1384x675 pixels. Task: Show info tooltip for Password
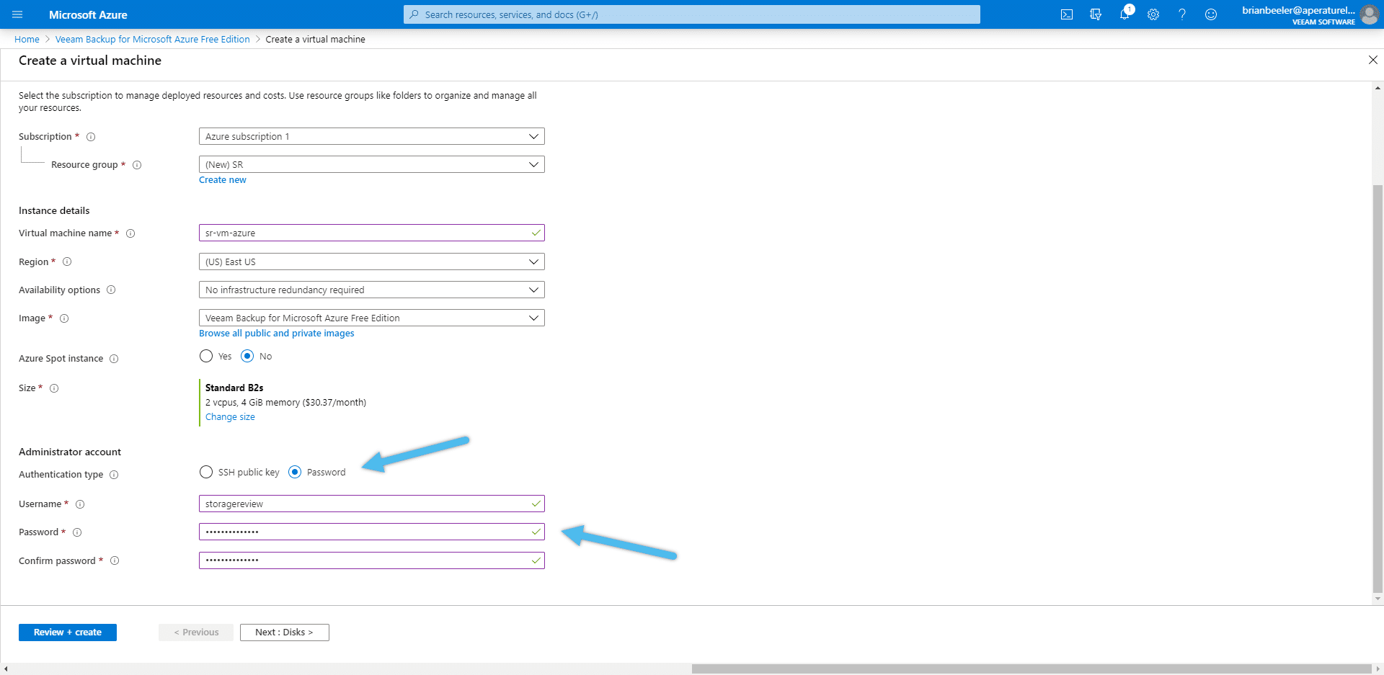pyautogui.click(x=77, y=532)
